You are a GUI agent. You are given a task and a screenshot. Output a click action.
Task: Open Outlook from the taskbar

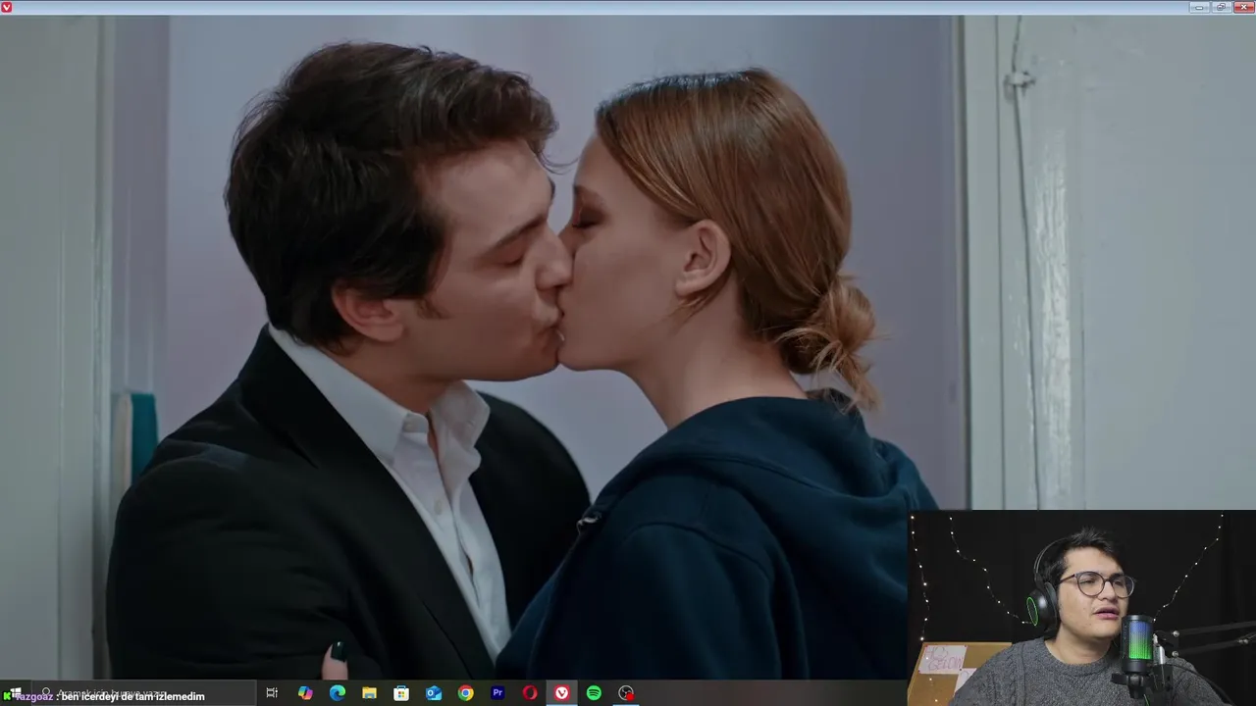pyautogui.click(x=434, y=693)
